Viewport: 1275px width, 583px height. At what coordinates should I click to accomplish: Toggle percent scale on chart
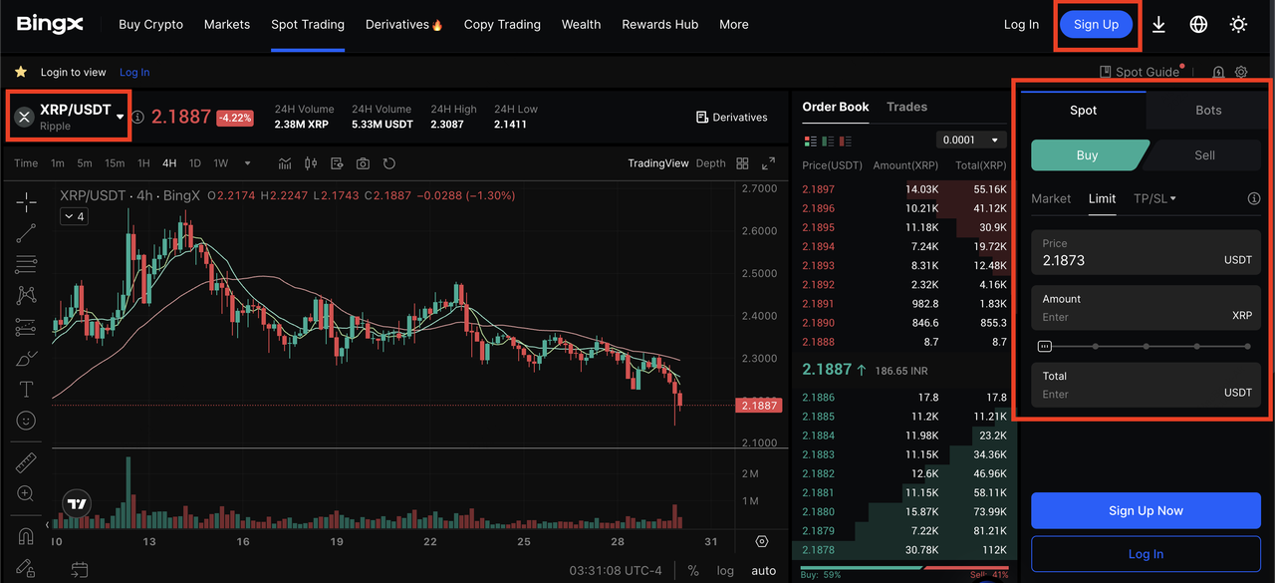click(693, 570)
